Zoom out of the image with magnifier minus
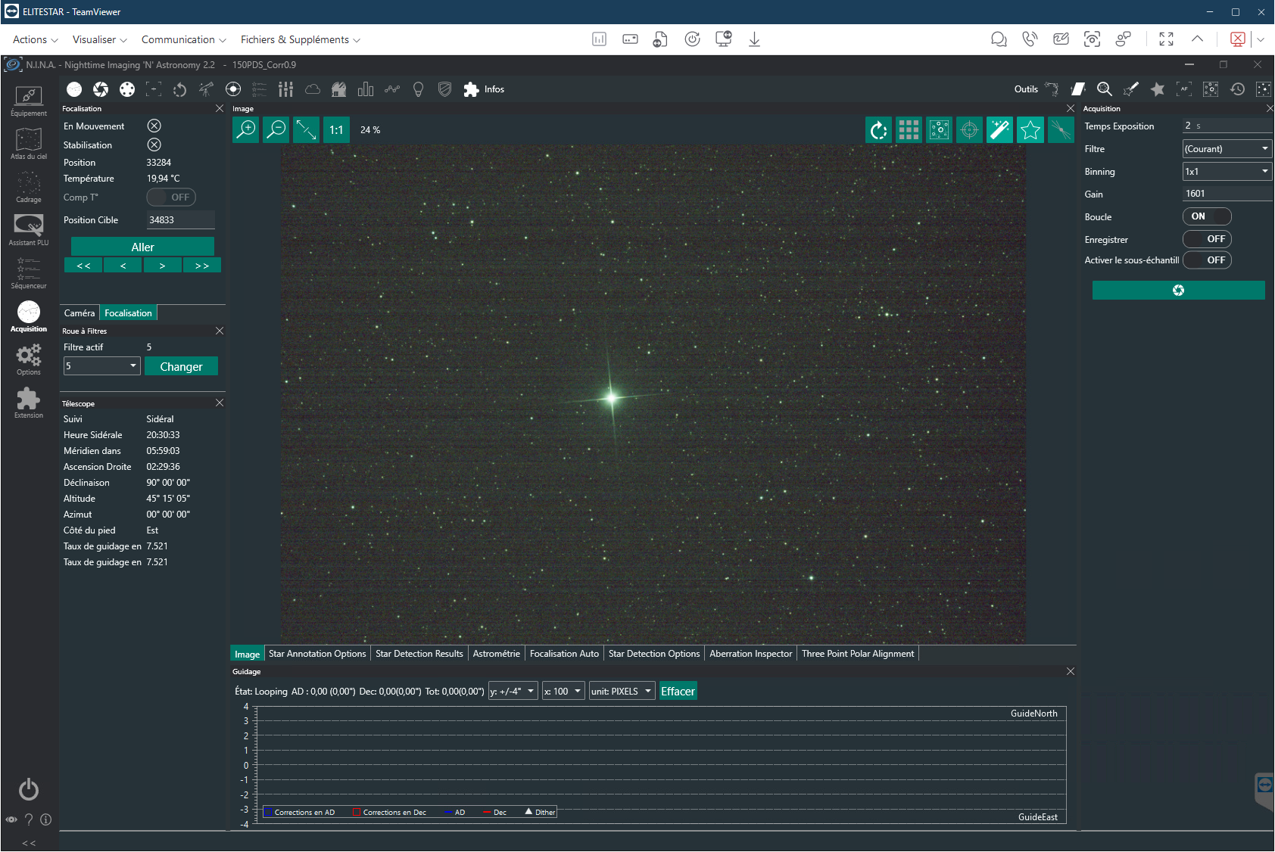 tap(276, 130)
